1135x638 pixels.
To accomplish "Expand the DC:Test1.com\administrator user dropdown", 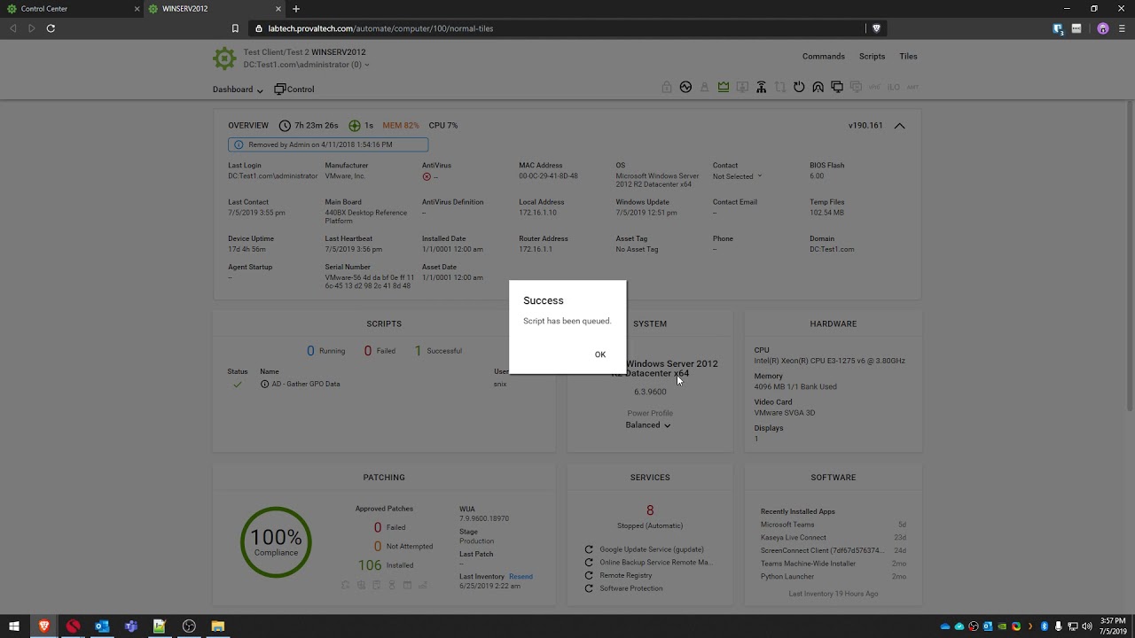I will click(x=307, y=65).
